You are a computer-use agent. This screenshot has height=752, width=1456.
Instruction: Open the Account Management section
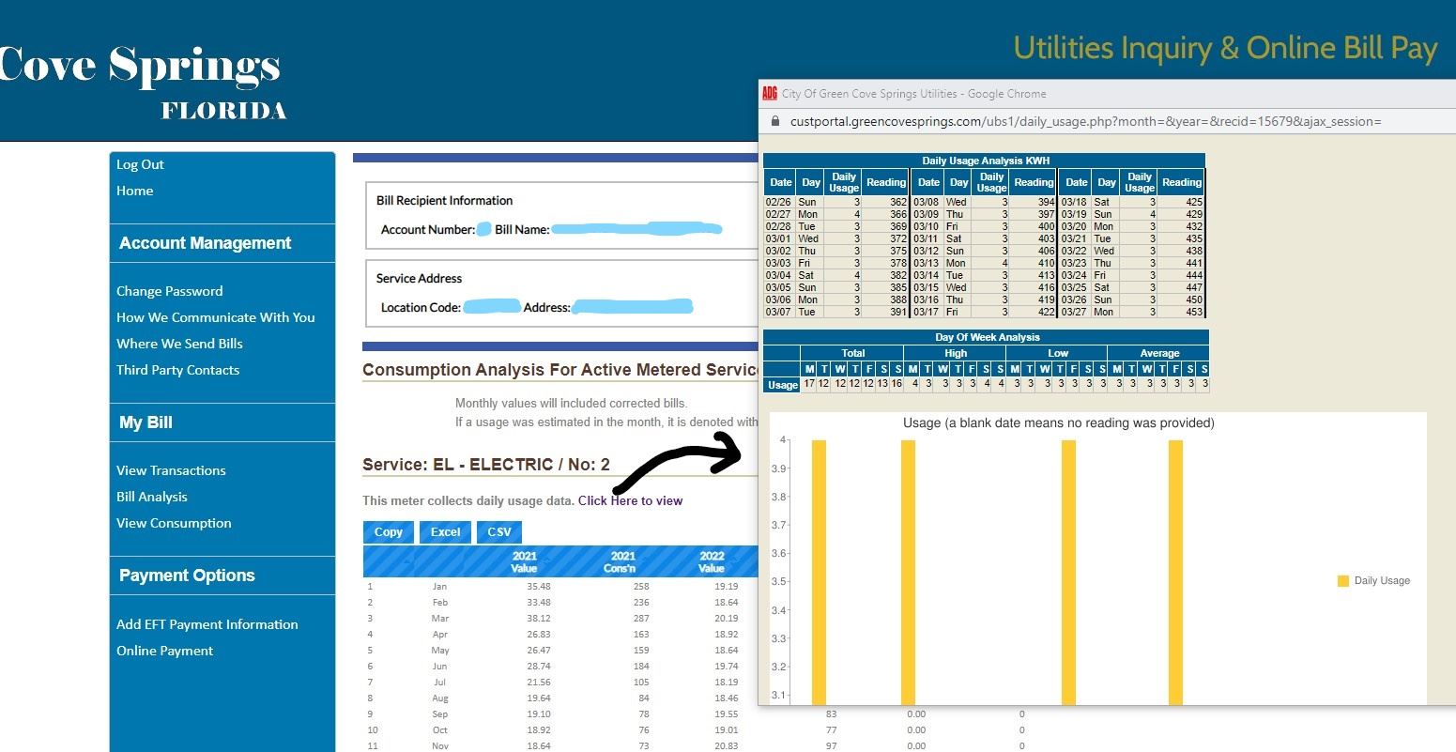[x=204, y=242]
